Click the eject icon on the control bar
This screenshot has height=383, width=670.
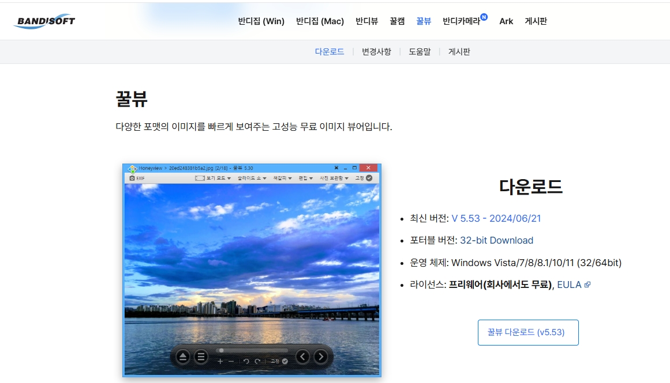coord(183,356)
